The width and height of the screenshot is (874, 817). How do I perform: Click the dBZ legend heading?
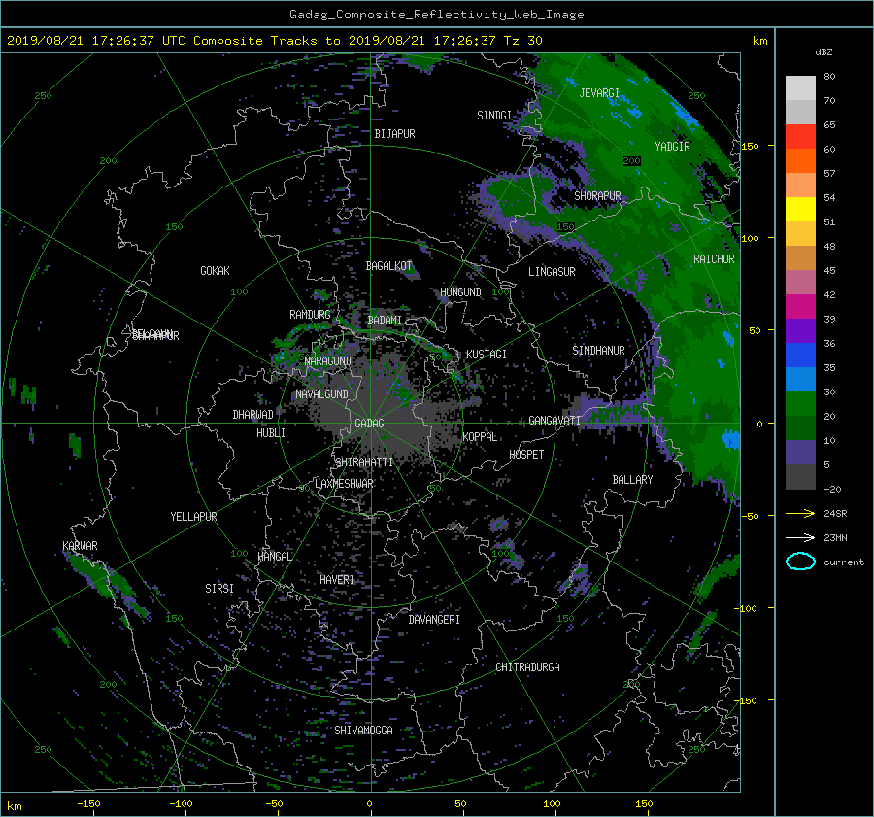click(x=824, y=52)
